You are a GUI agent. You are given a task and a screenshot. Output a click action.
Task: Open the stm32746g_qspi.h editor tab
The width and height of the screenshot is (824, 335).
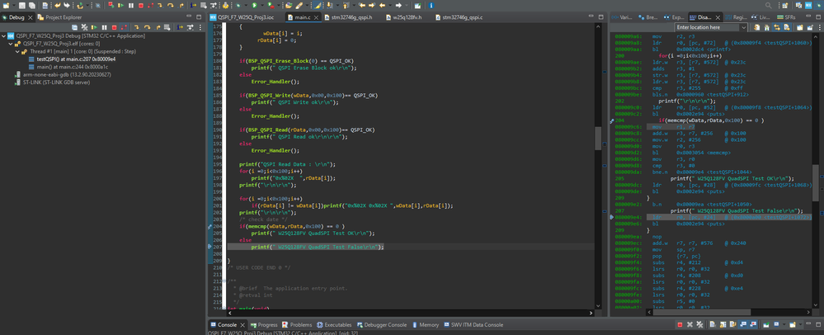350,17
